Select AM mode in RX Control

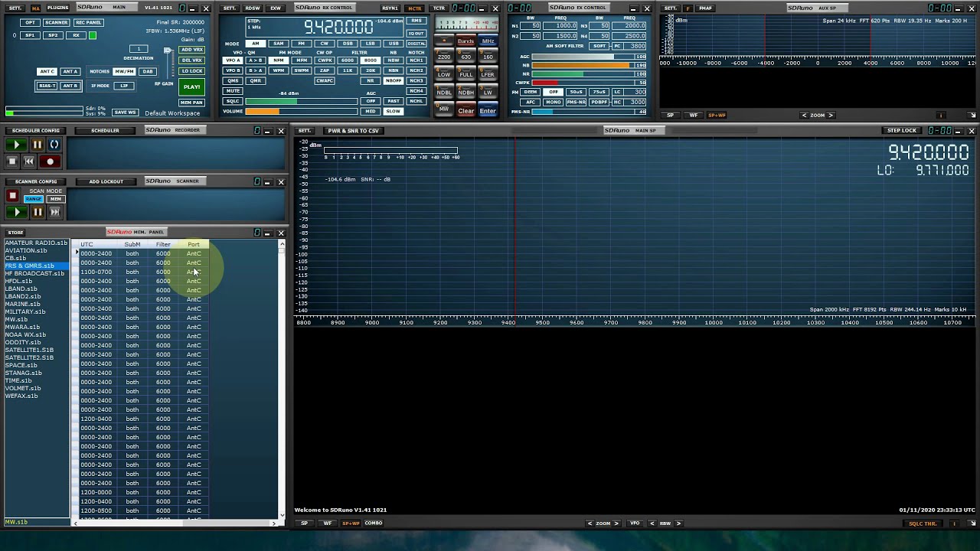point(255,44)
